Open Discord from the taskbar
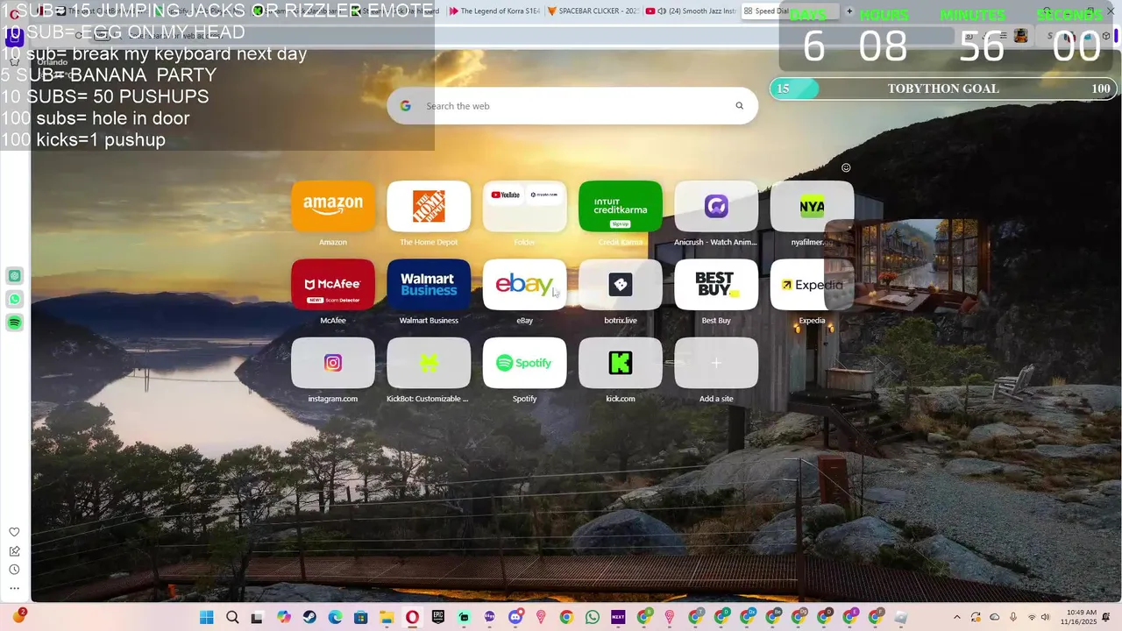 (515, 618)
